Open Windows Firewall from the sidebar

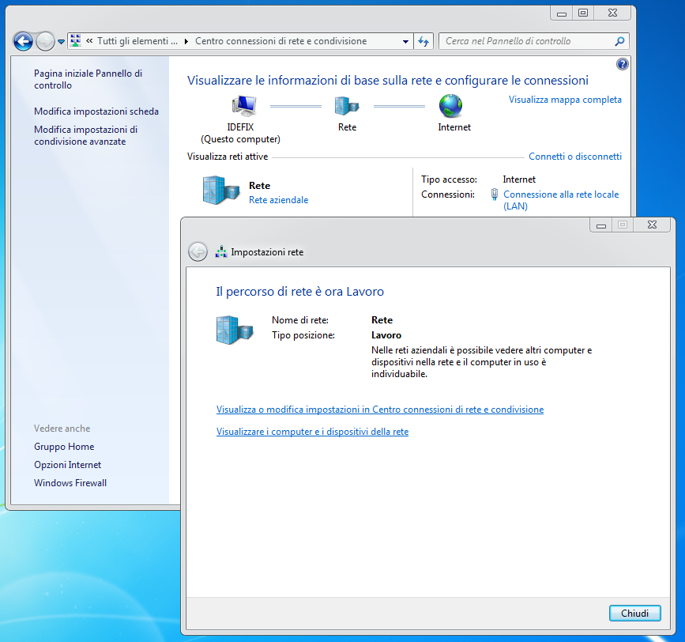click(70, 483)
